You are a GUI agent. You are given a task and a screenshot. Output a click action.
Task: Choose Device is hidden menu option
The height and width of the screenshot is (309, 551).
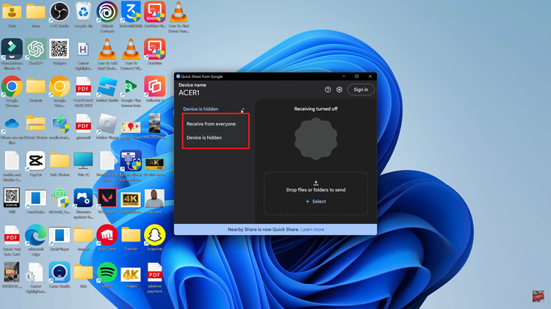pos(204,138)
